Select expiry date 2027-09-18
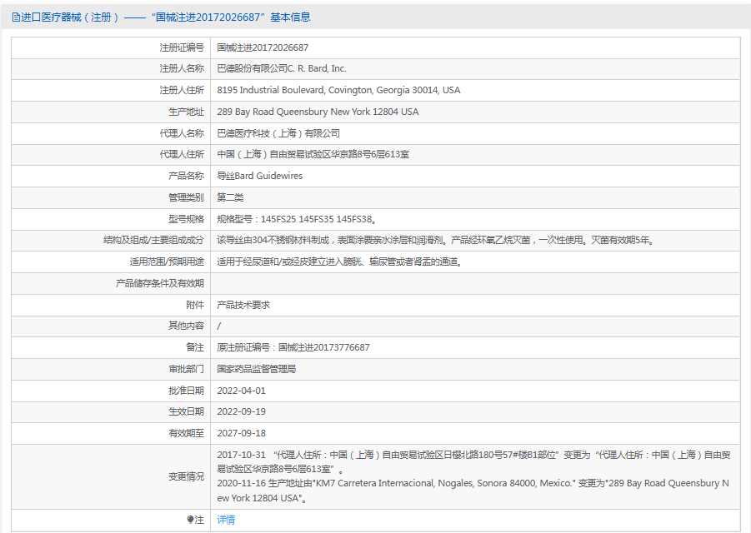Image resolution: width=751 pixels, height=533 pixels. (x=242, y=434)
